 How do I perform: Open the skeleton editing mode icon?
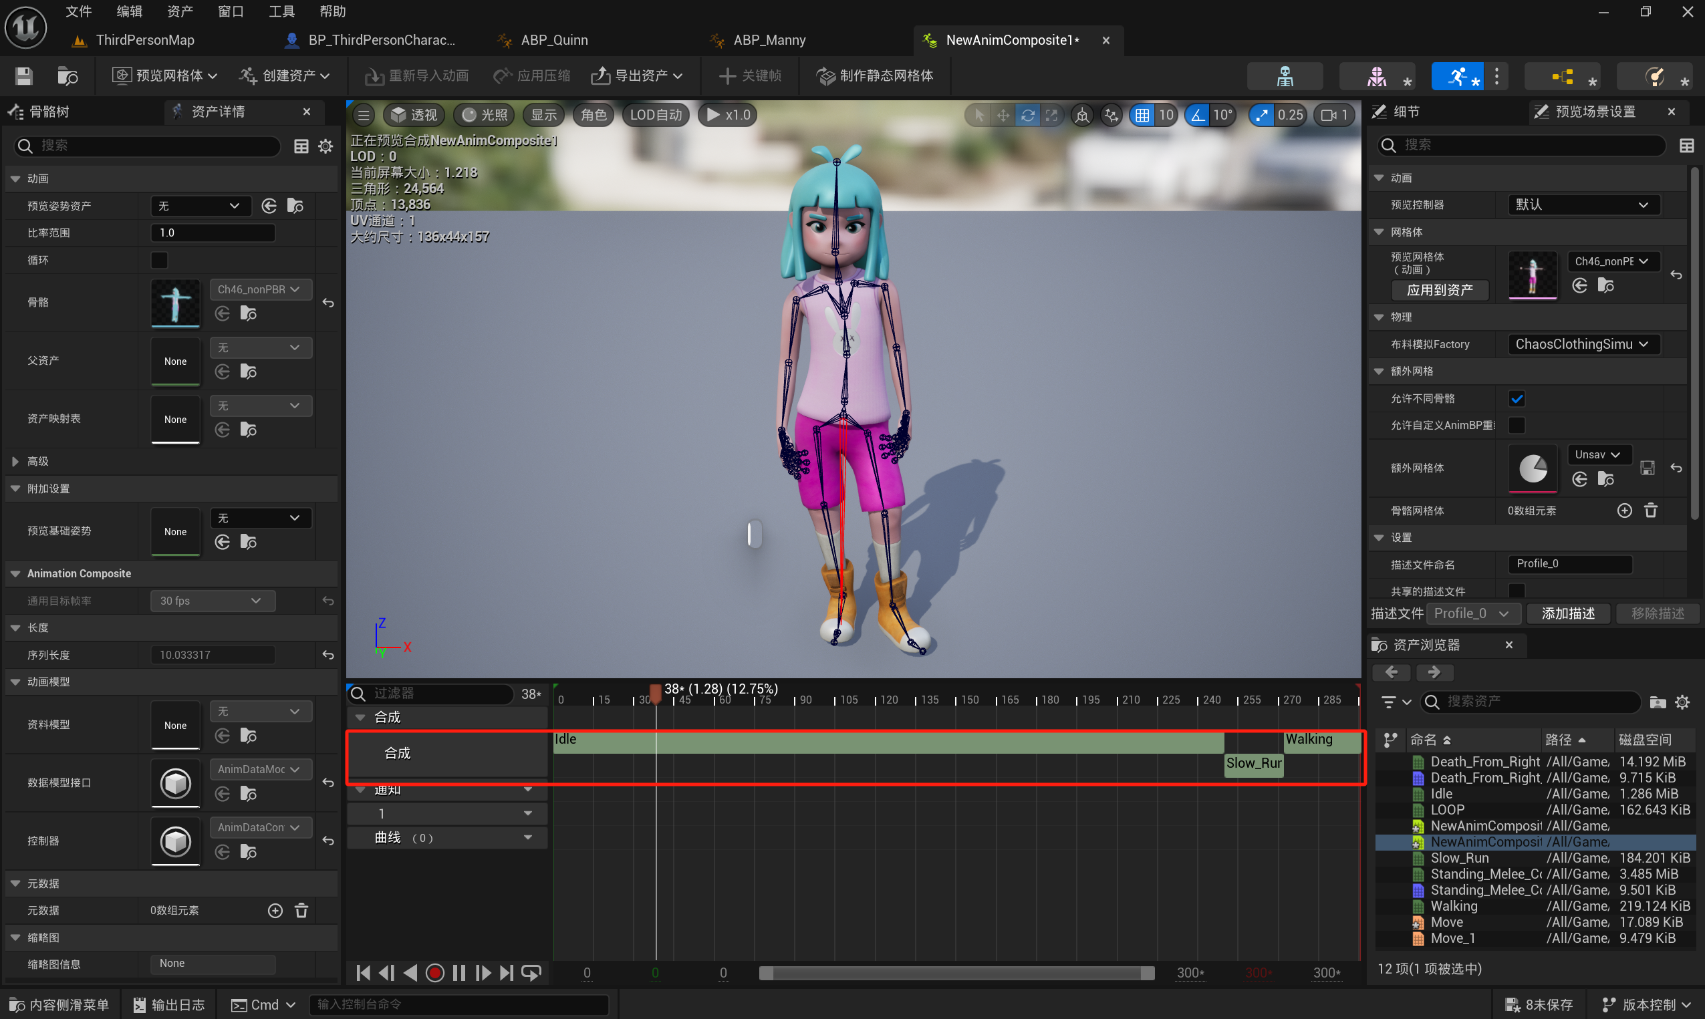pos(1284,76)
